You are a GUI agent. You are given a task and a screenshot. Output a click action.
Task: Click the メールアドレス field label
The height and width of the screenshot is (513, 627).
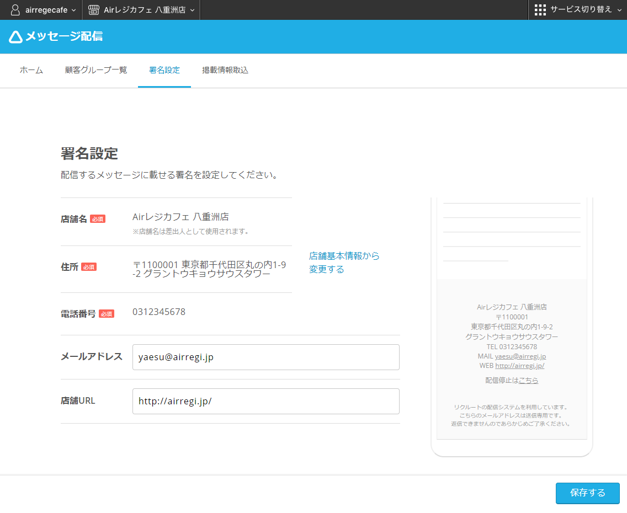[92, 357]
